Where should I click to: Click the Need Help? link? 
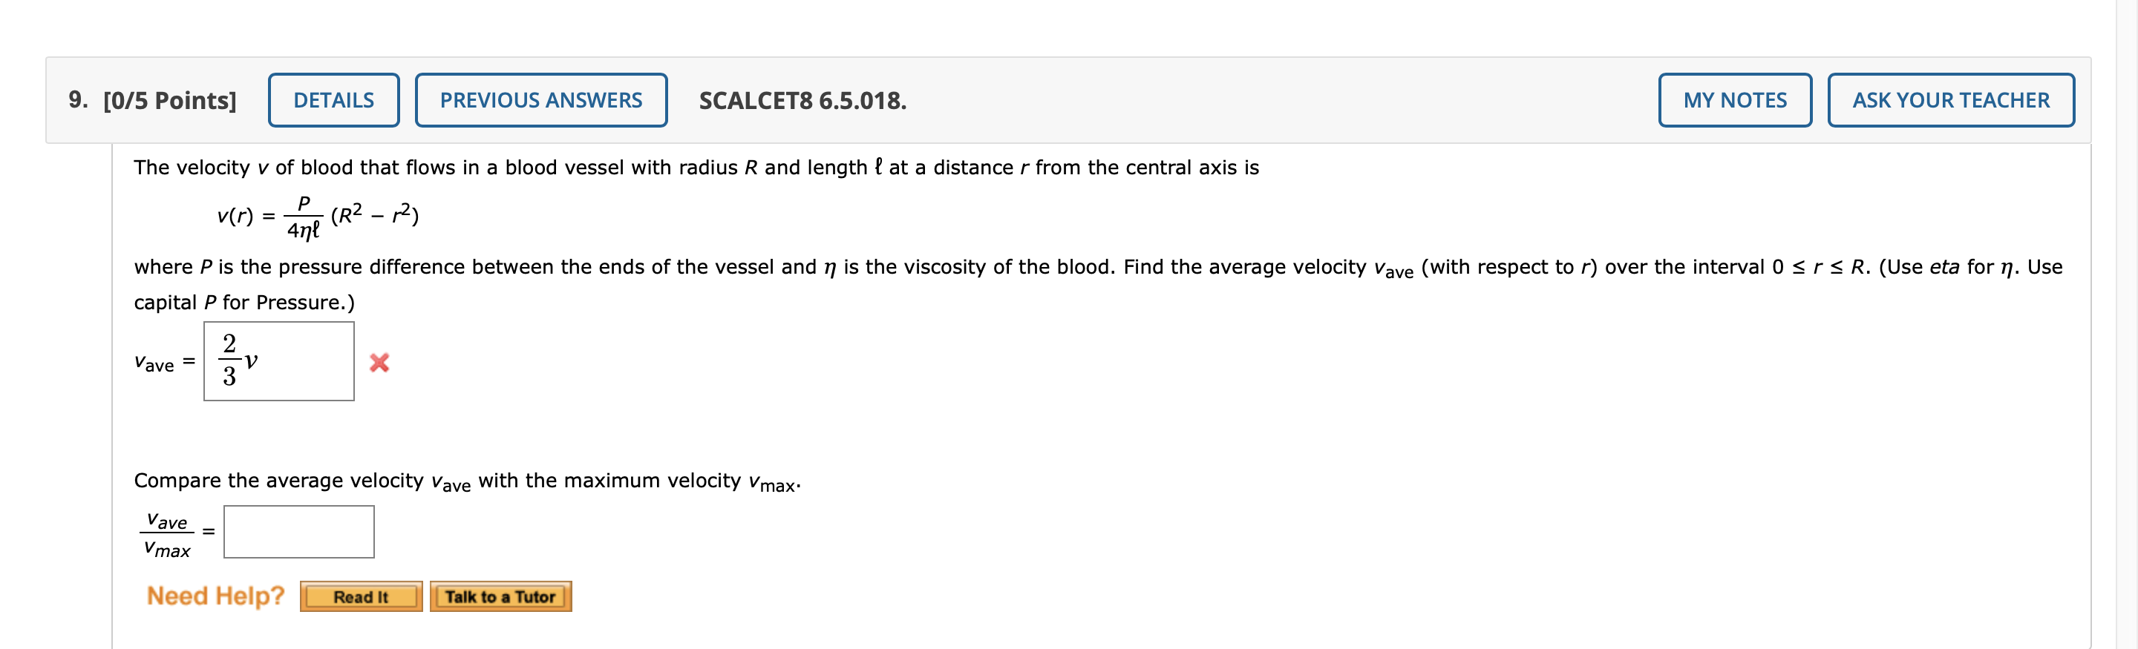pyautogui.click(x=216, y=594)
